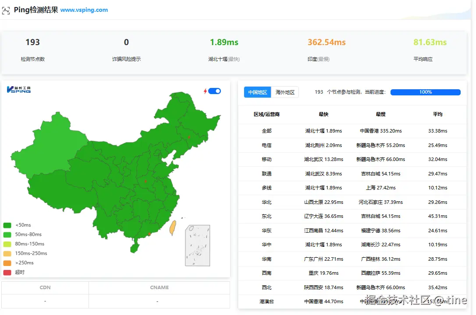Click the 湖南长沙 22.47ms cell
The width and height of the screenshot is (476, 315).
(381, 245)
